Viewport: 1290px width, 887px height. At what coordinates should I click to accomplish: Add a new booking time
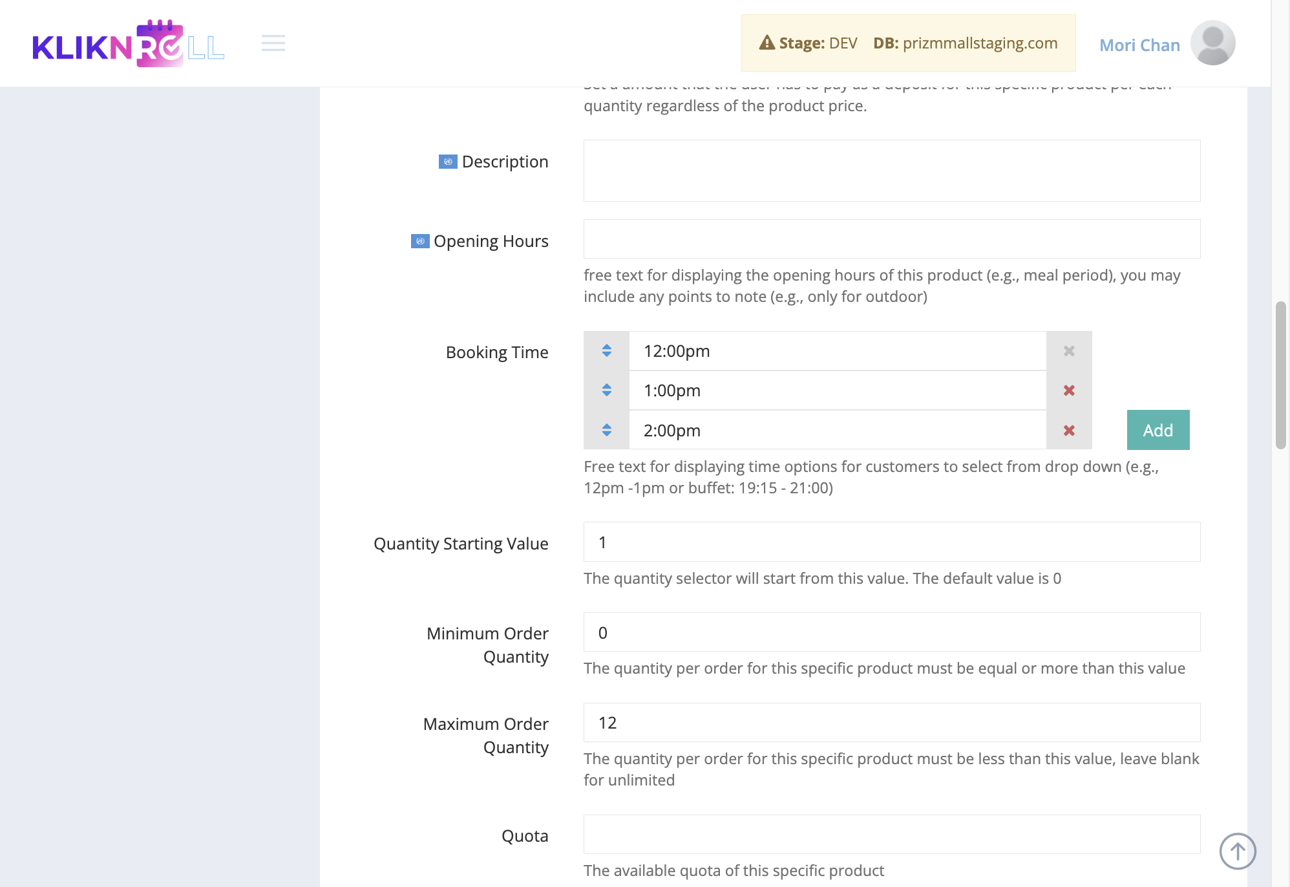1158,430
